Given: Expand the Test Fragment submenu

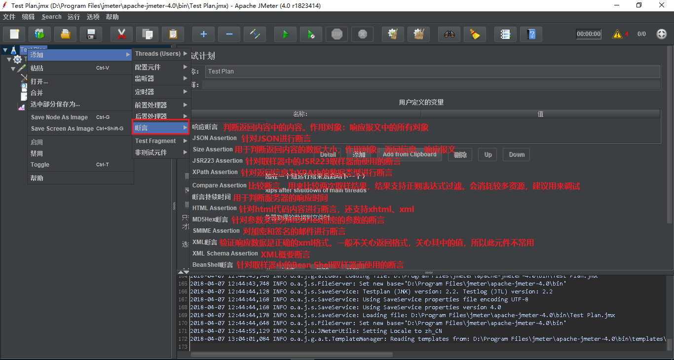Looking at the screenshot, I should [x=161, y=141].
